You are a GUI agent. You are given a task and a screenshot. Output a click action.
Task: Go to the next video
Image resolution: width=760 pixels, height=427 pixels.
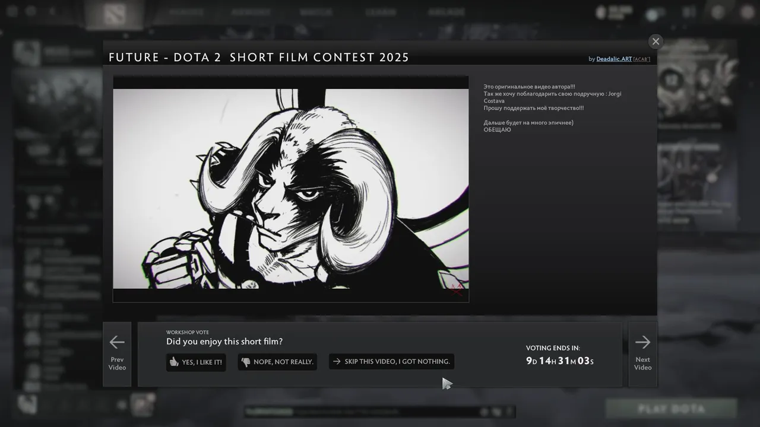[642, 354]
